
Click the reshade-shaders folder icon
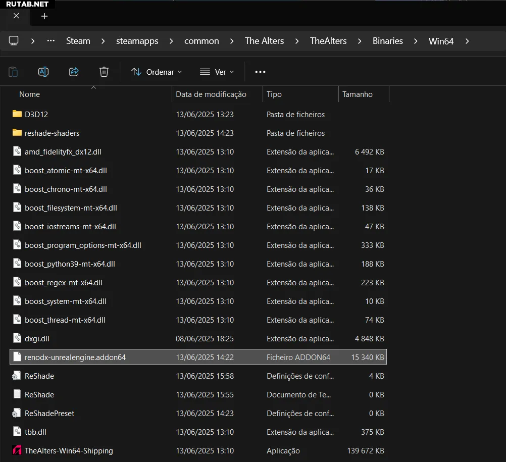[17, 133]
